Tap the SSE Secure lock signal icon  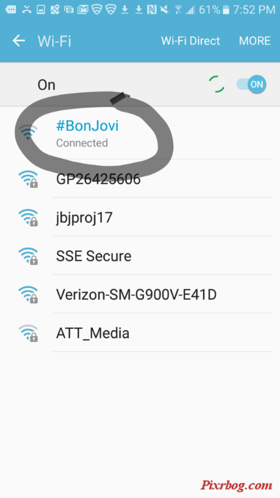point(28,256)
